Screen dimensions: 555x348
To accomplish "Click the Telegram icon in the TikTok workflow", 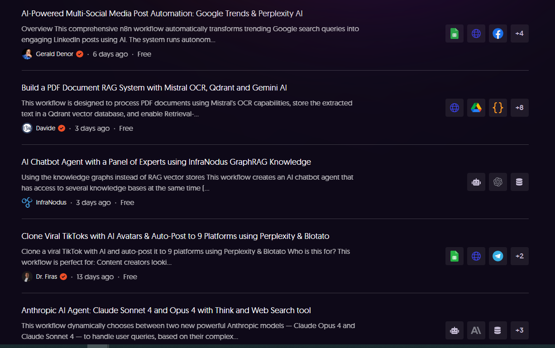I will point(498,256).
